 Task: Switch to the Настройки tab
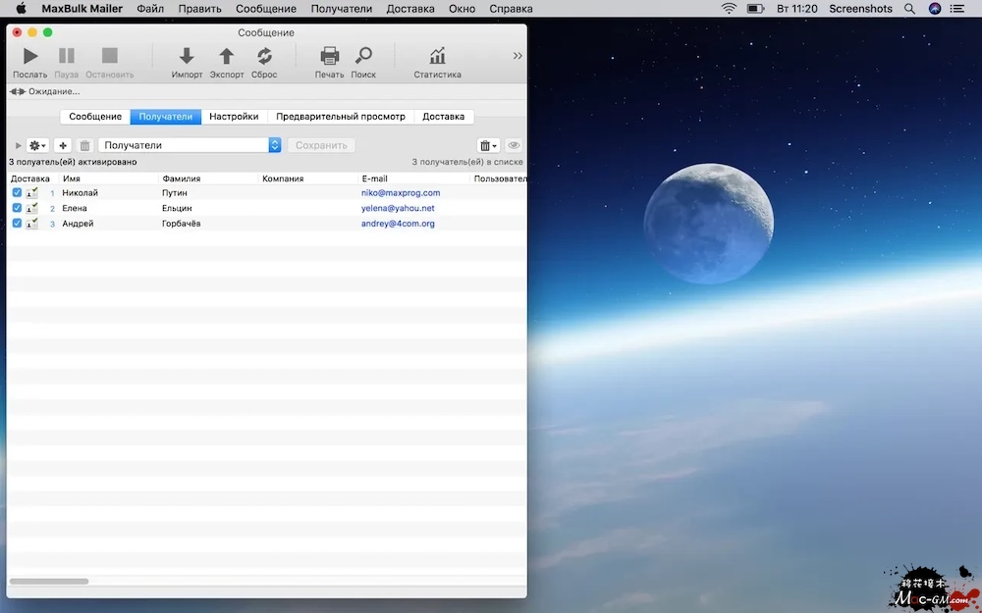[234, 117]
